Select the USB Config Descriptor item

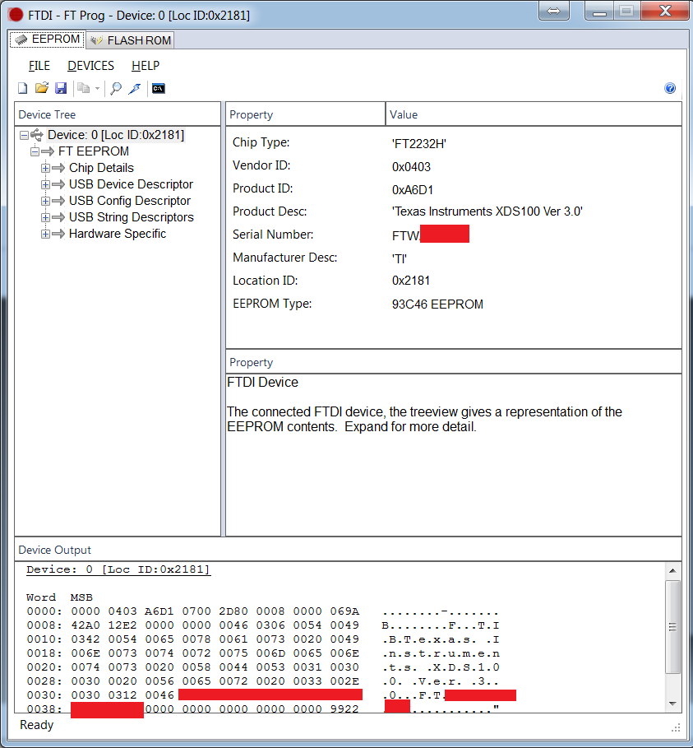(x=130, y=201)
